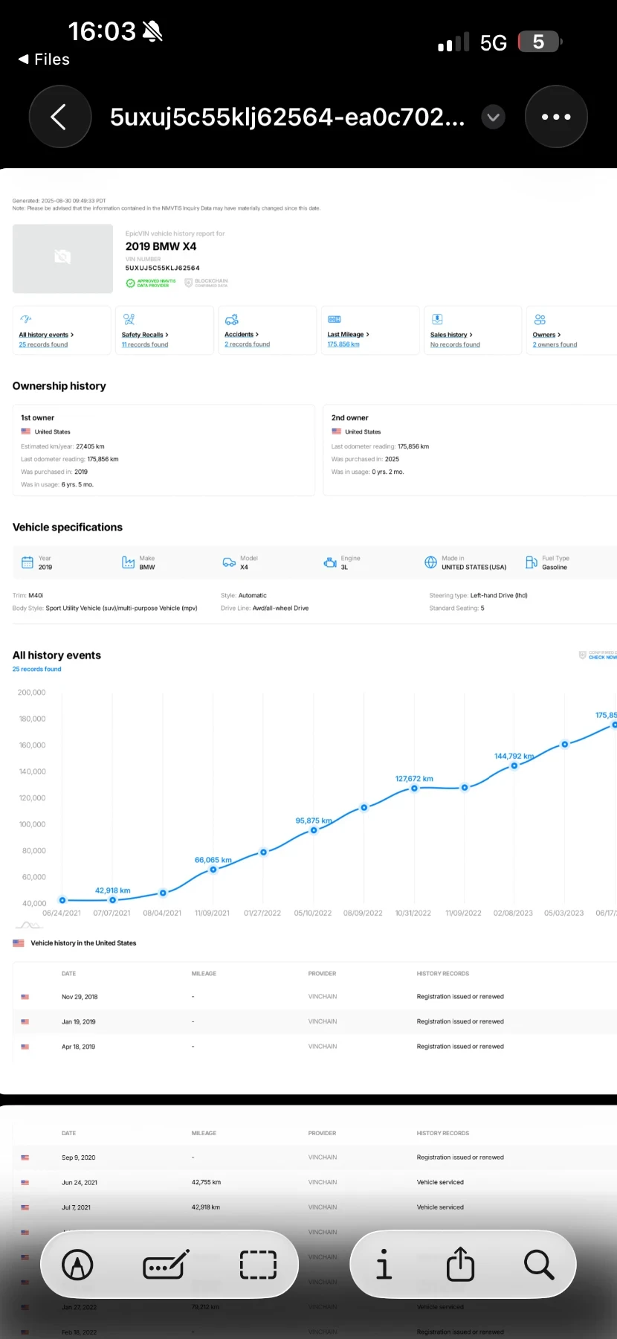The width and height of the screenshot is (617, 1339).
Task: Activate the dashed rectangle selection tool
Action: (x=258, y=1264)
